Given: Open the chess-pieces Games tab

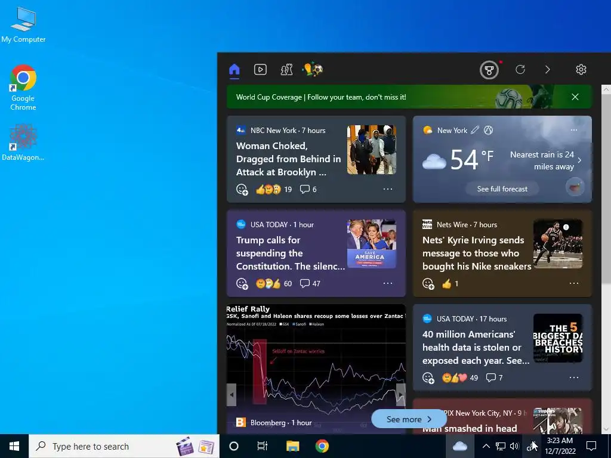Looking at the screenshot, I should pyautogui.click(x=286, y=70).
